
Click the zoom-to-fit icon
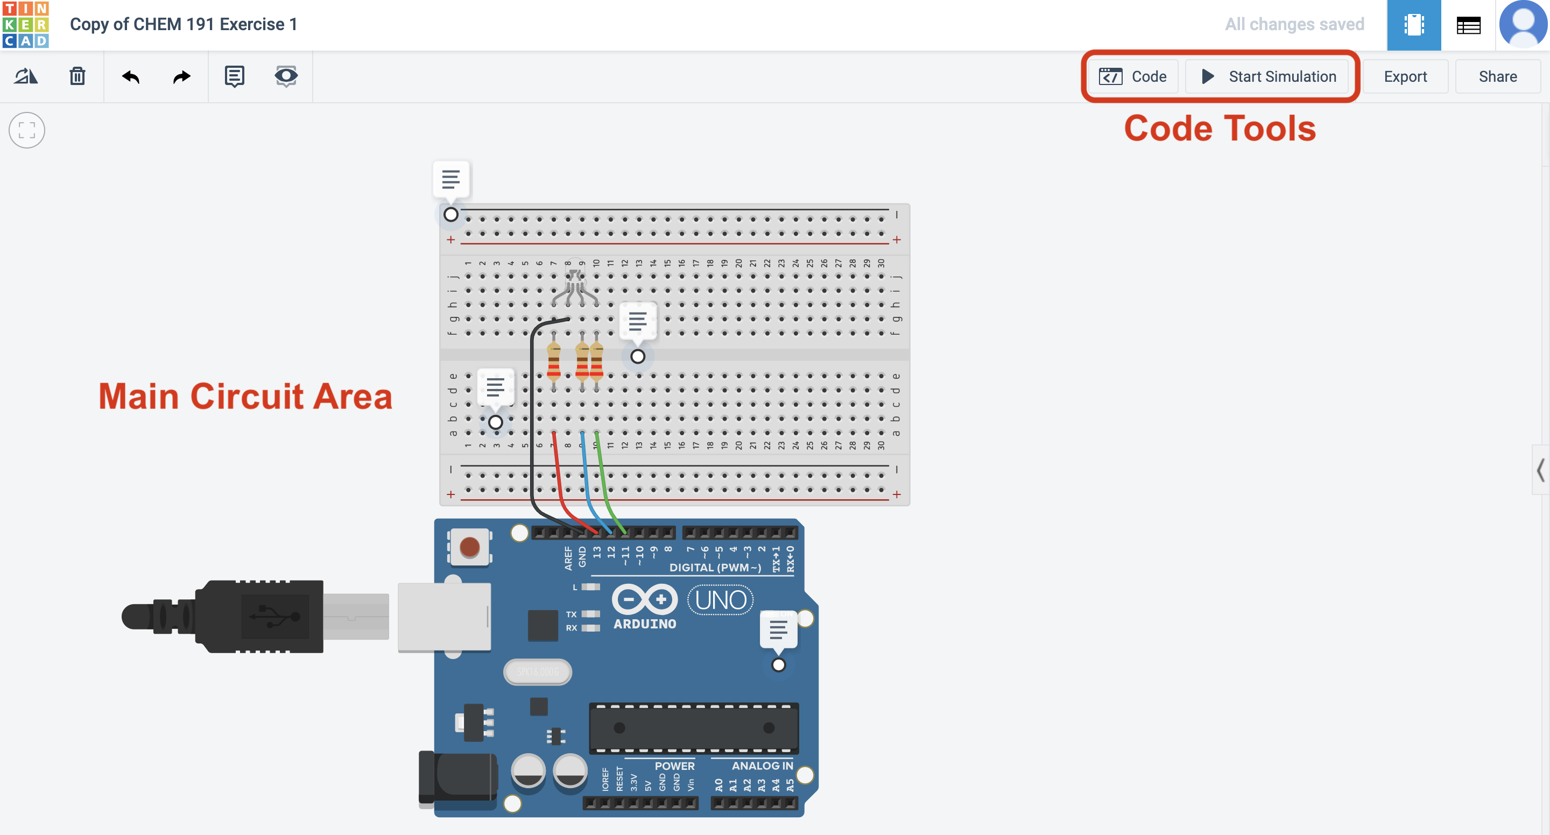coord(26,130)
